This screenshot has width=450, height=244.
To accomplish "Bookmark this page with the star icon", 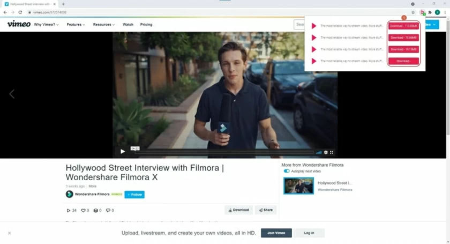I will (x=413, y=12).
